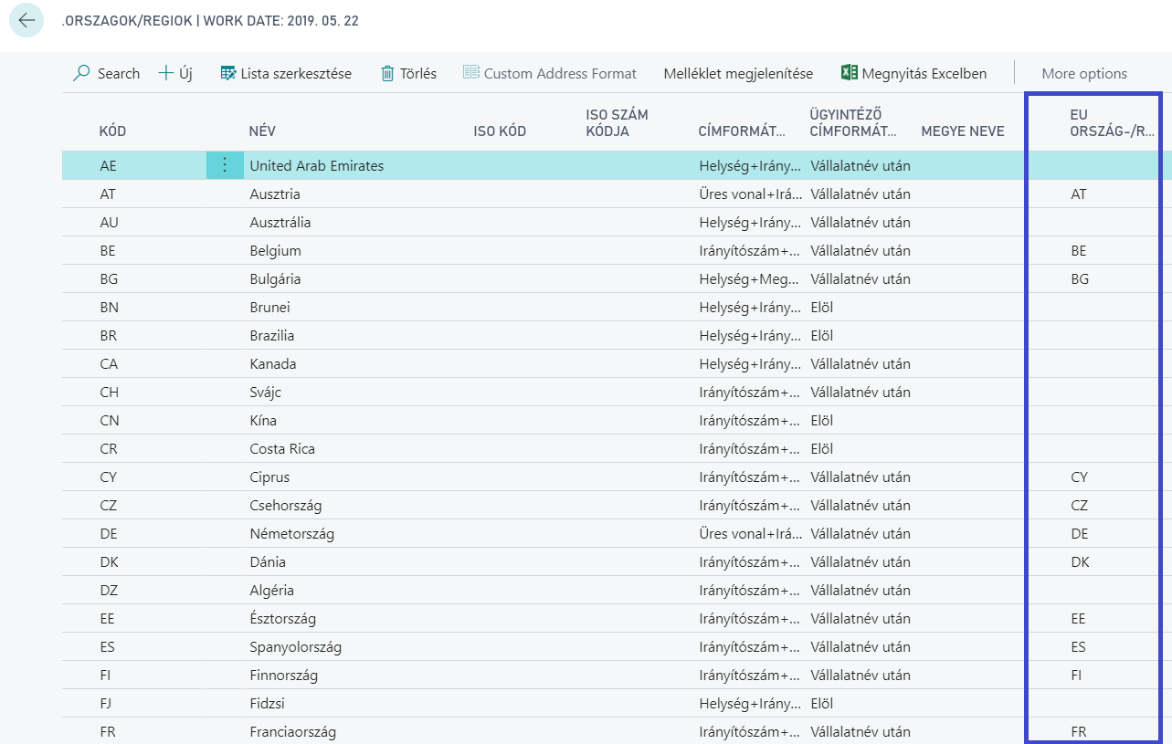Click the Search label in the toolbar
The width and height of the screenshot is (1172, 744).
[x=119, y=74]
